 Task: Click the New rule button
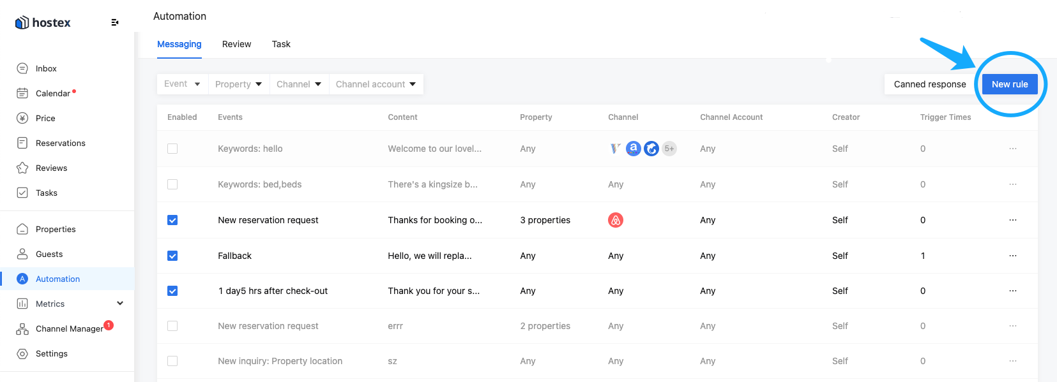(x=1010, y=84)
